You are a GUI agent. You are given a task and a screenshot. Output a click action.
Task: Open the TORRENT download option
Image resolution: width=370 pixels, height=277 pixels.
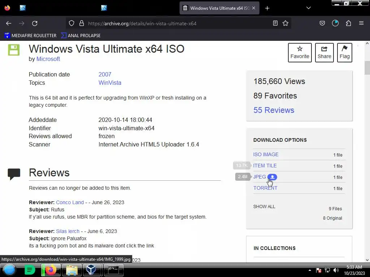(265, 188)
